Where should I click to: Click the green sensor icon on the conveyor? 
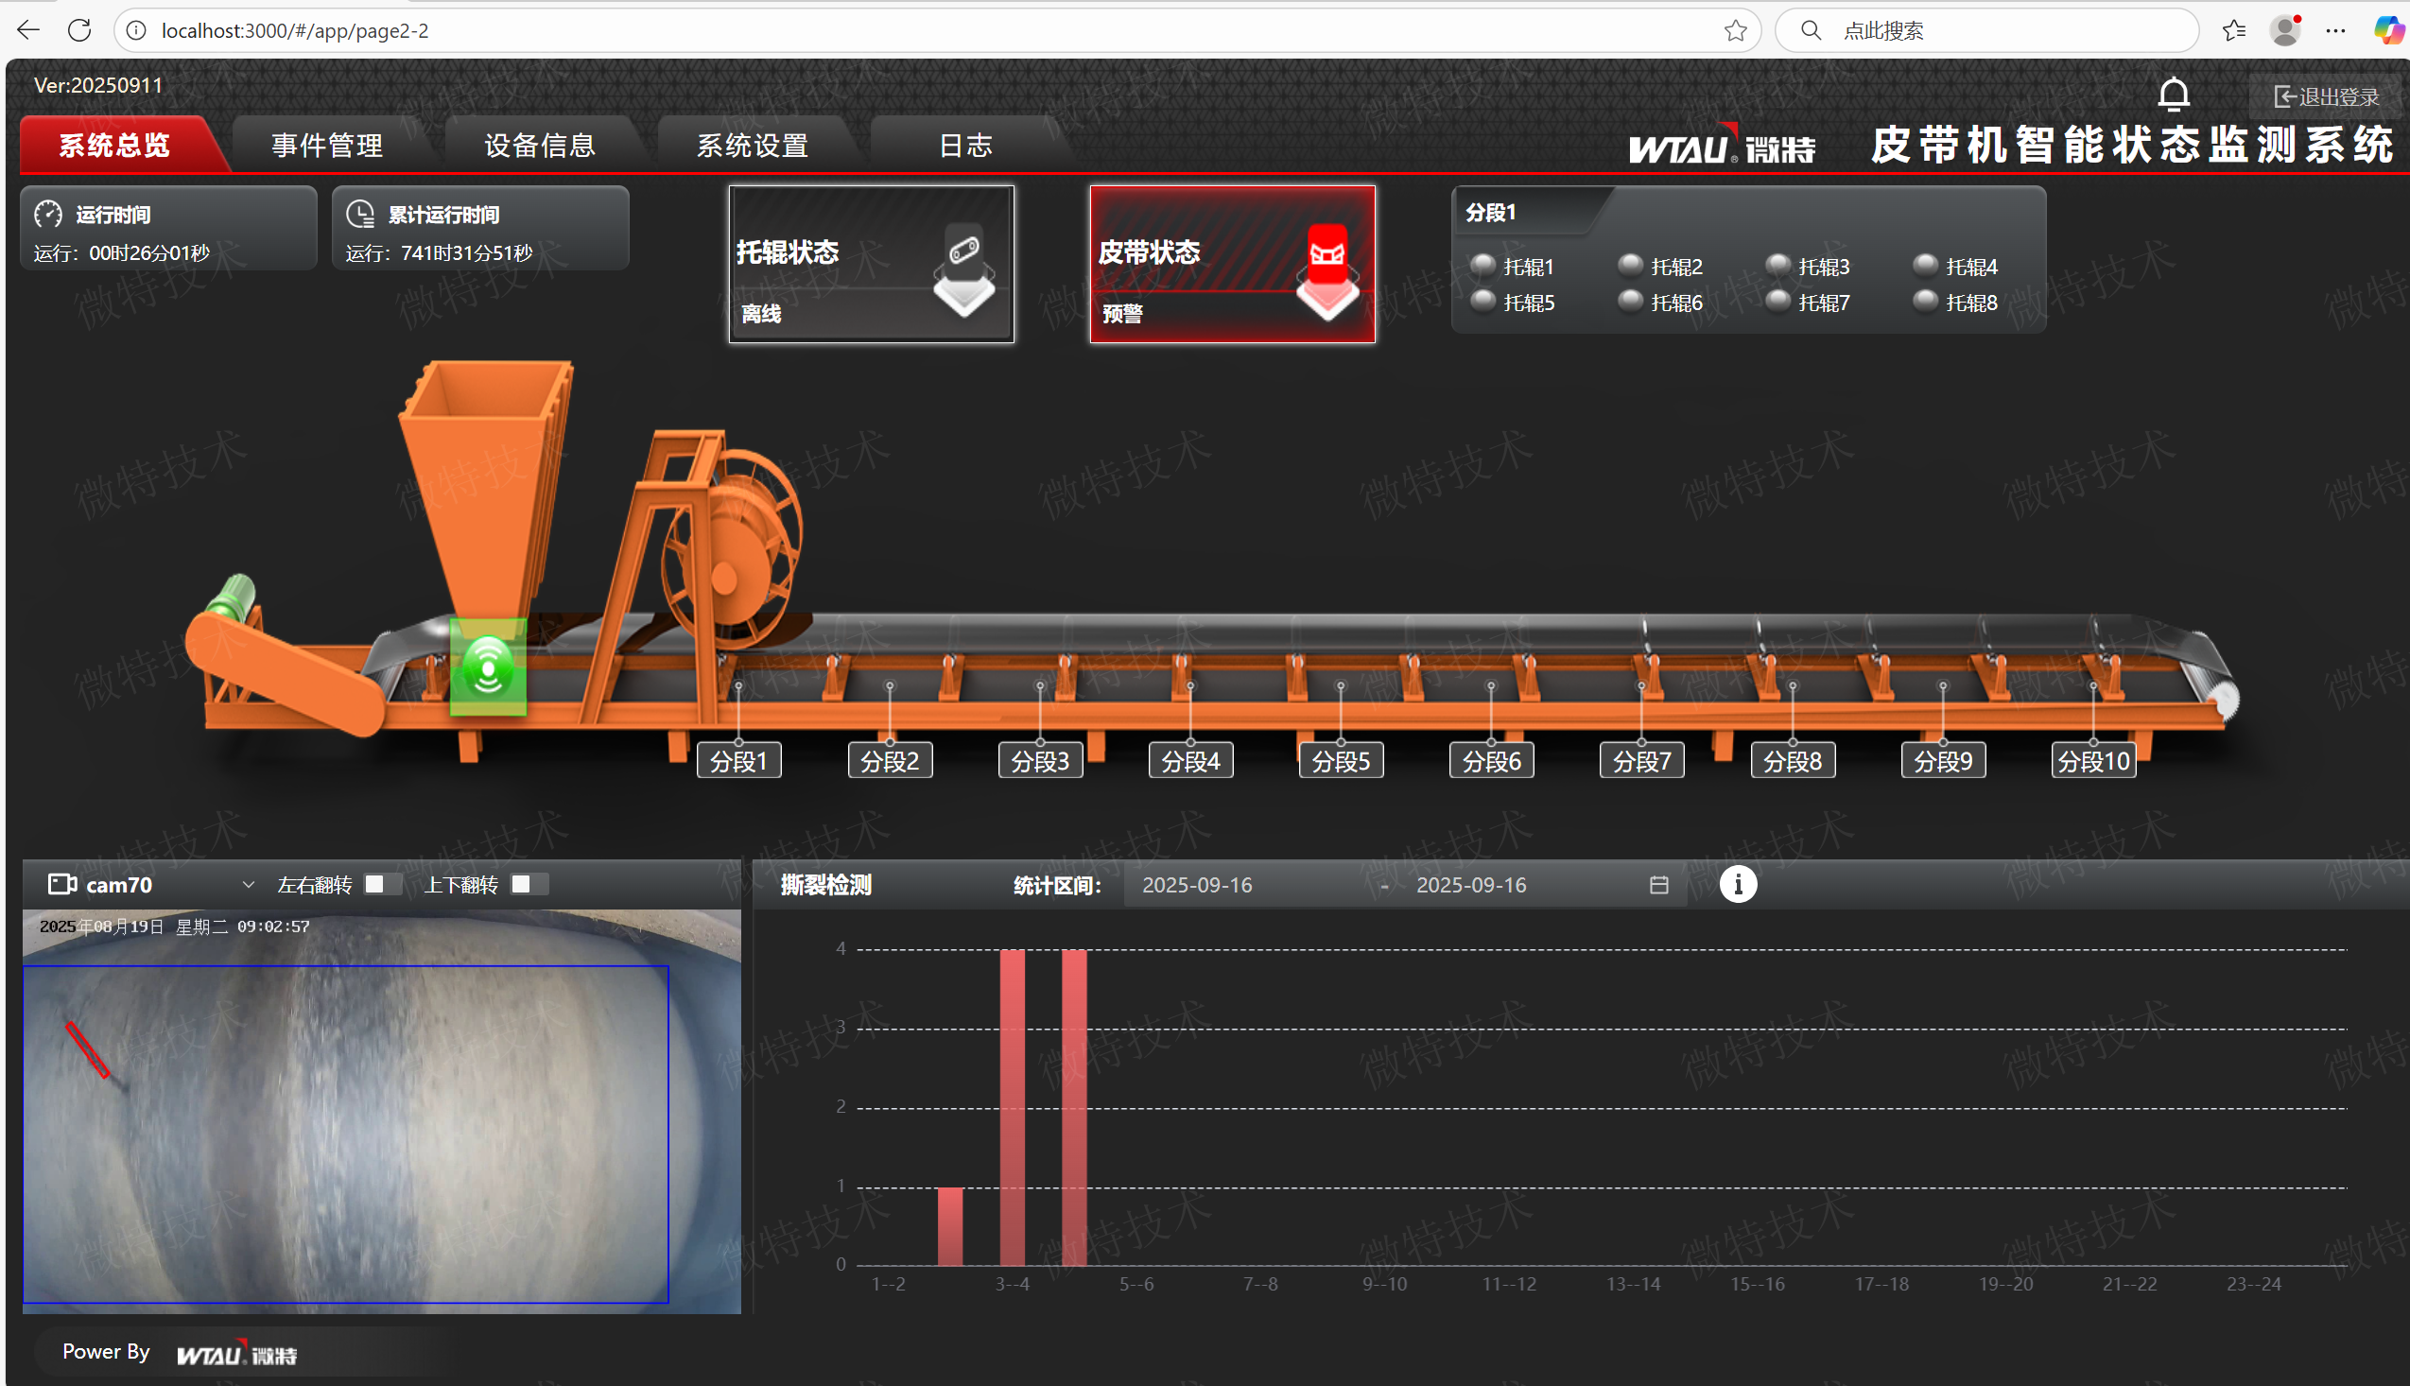click(x=488, y=668)
